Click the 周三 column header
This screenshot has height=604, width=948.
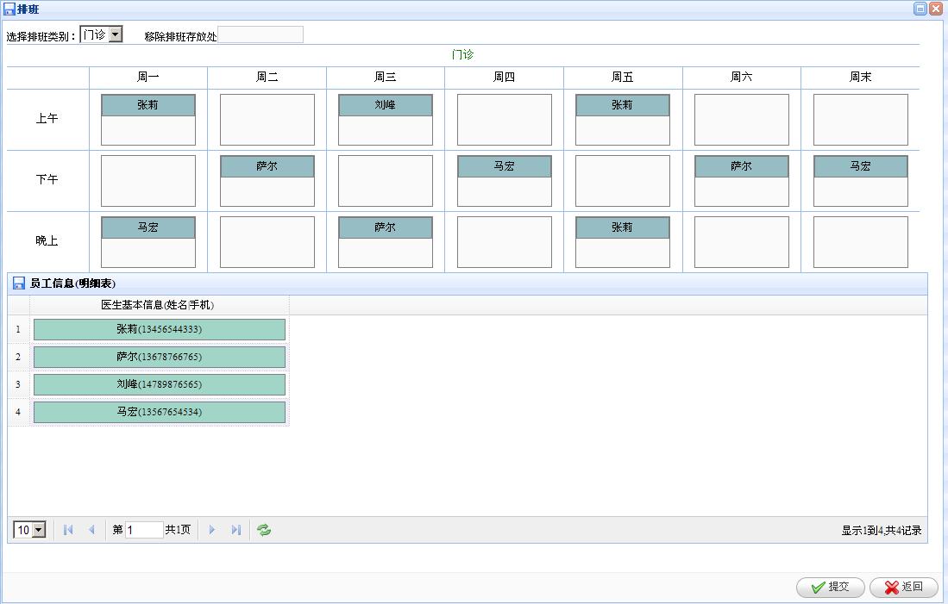tap(385, 78)
